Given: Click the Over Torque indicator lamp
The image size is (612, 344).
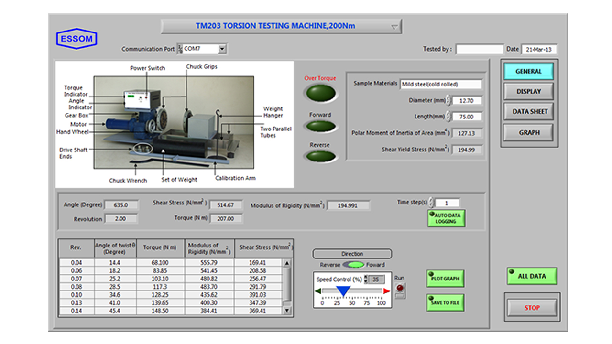Looking at the screenshot, I should pyautogui.click(x=320, y=93).
